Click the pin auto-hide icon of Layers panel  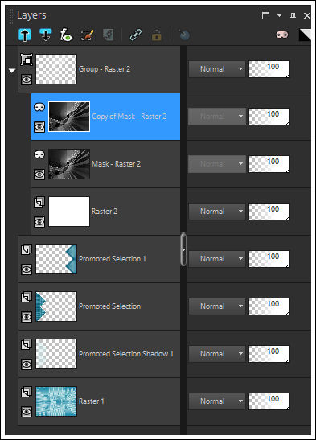tap(293, 16)
